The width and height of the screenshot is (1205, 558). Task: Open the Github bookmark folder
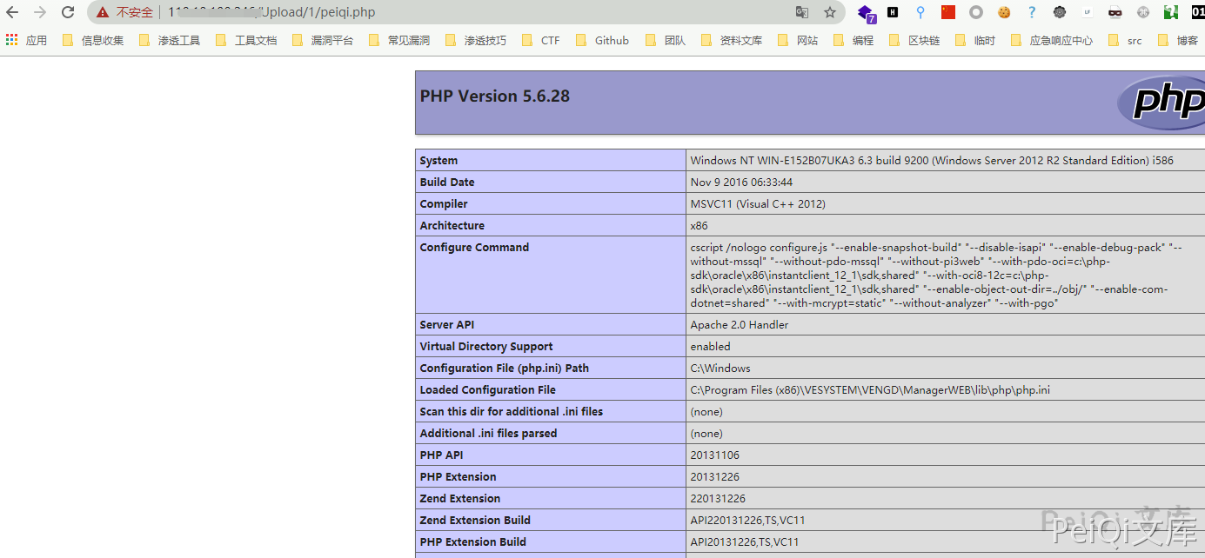click(603, 40)
